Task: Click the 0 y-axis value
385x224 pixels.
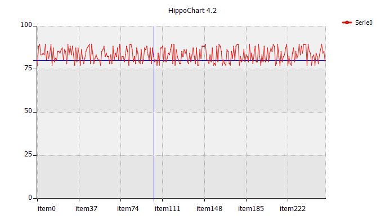Action: (30, 198)
